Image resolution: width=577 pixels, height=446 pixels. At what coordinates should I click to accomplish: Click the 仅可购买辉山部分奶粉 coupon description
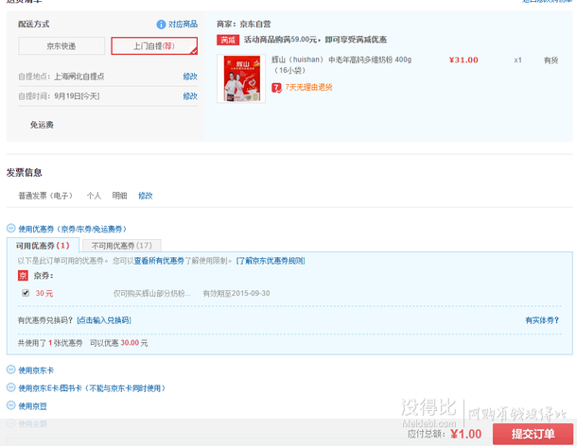pyautogui.click(x=152, y=294)
